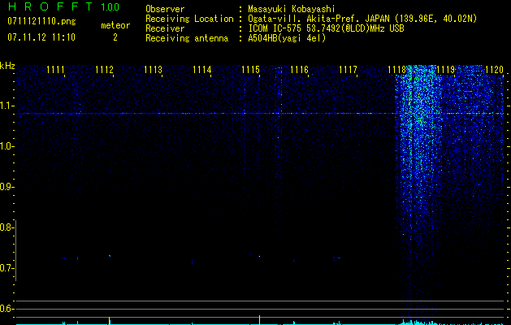
Task: Click time marker 1116
Action: point(299,70)
